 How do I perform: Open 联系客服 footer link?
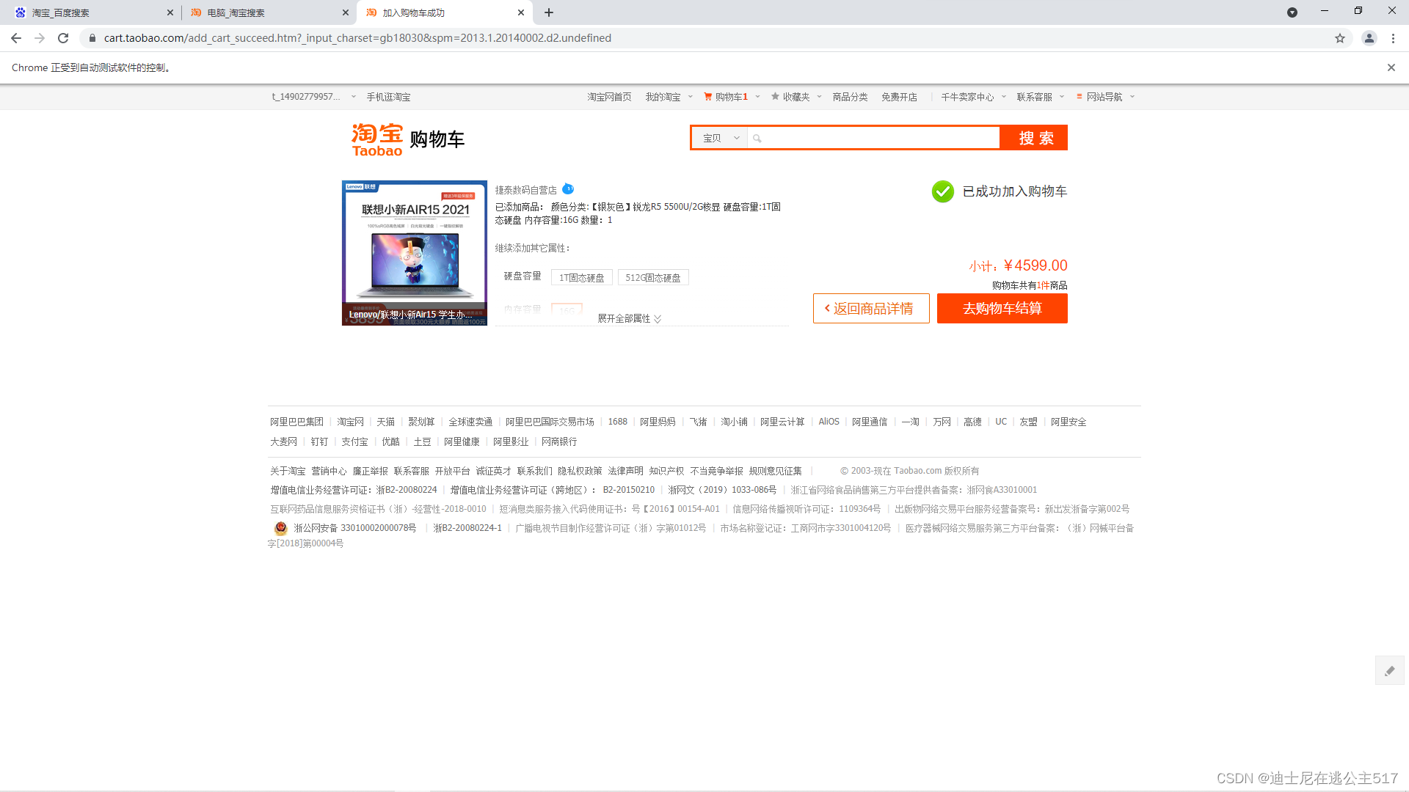[x=411, y=471]
